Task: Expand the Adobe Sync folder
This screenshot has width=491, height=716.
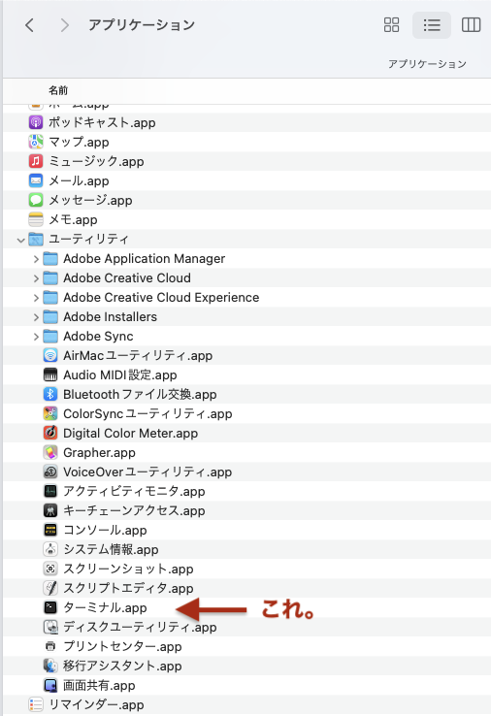Action: tap(36, 337)
